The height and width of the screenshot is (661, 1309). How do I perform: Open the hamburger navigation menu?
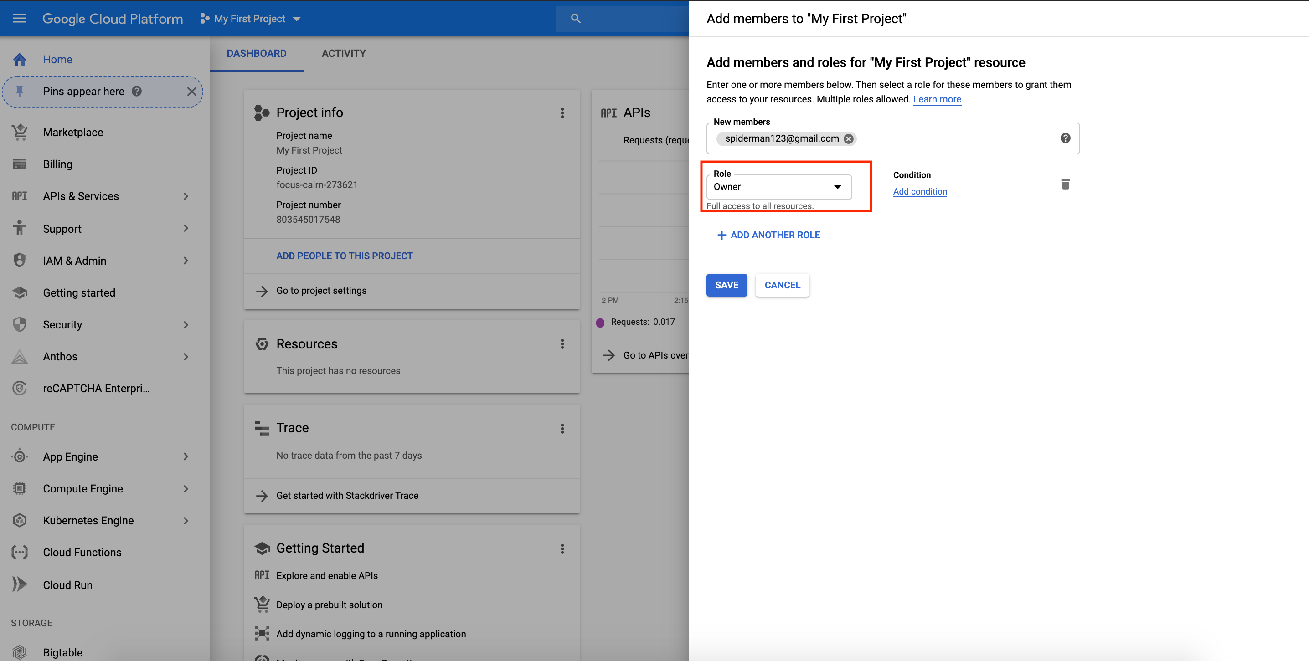coord(19,19)
